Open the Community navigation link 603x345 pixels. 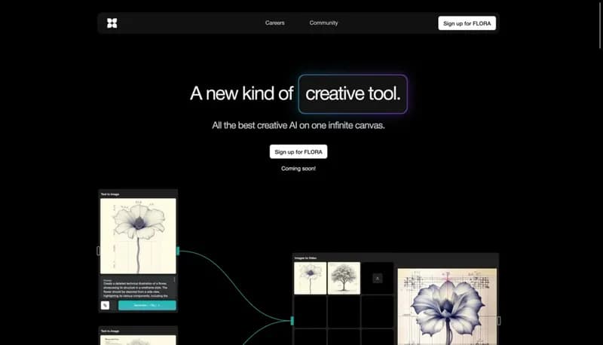click(323, 23)
